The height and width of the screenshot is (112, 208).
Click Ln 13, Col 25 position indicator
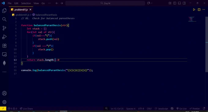(117, 109)
